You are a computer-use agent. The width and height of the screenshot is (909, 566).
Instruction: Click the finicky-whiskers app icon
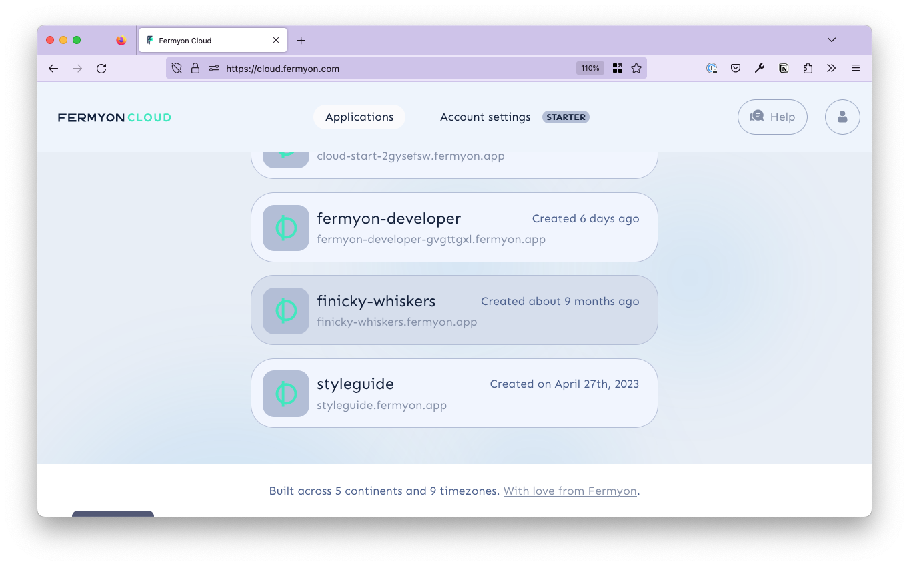[286, 310]
